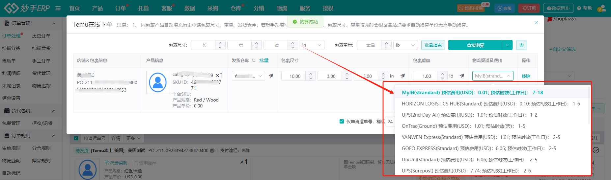This screenshot has width=611, height=180.
Task: Open the 'lb' weight unit dropdown
Action: coord(405,45)
